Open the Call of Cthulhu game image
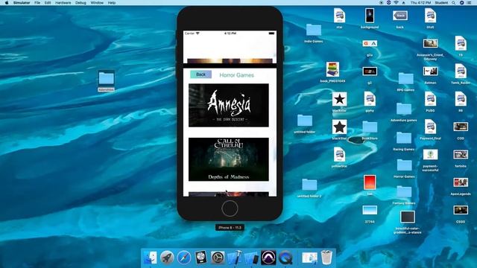 pos(229,159)
